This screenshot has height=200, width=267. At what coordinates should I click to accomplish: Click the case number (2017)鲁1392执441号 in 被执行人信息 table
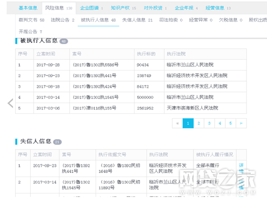(94, 76)
